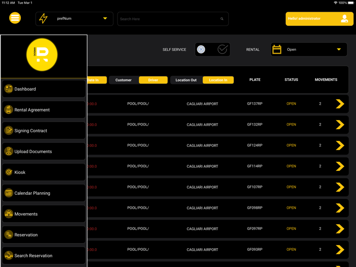
Task: Click the STATUS column header
Action: click(x=291, y=80)
